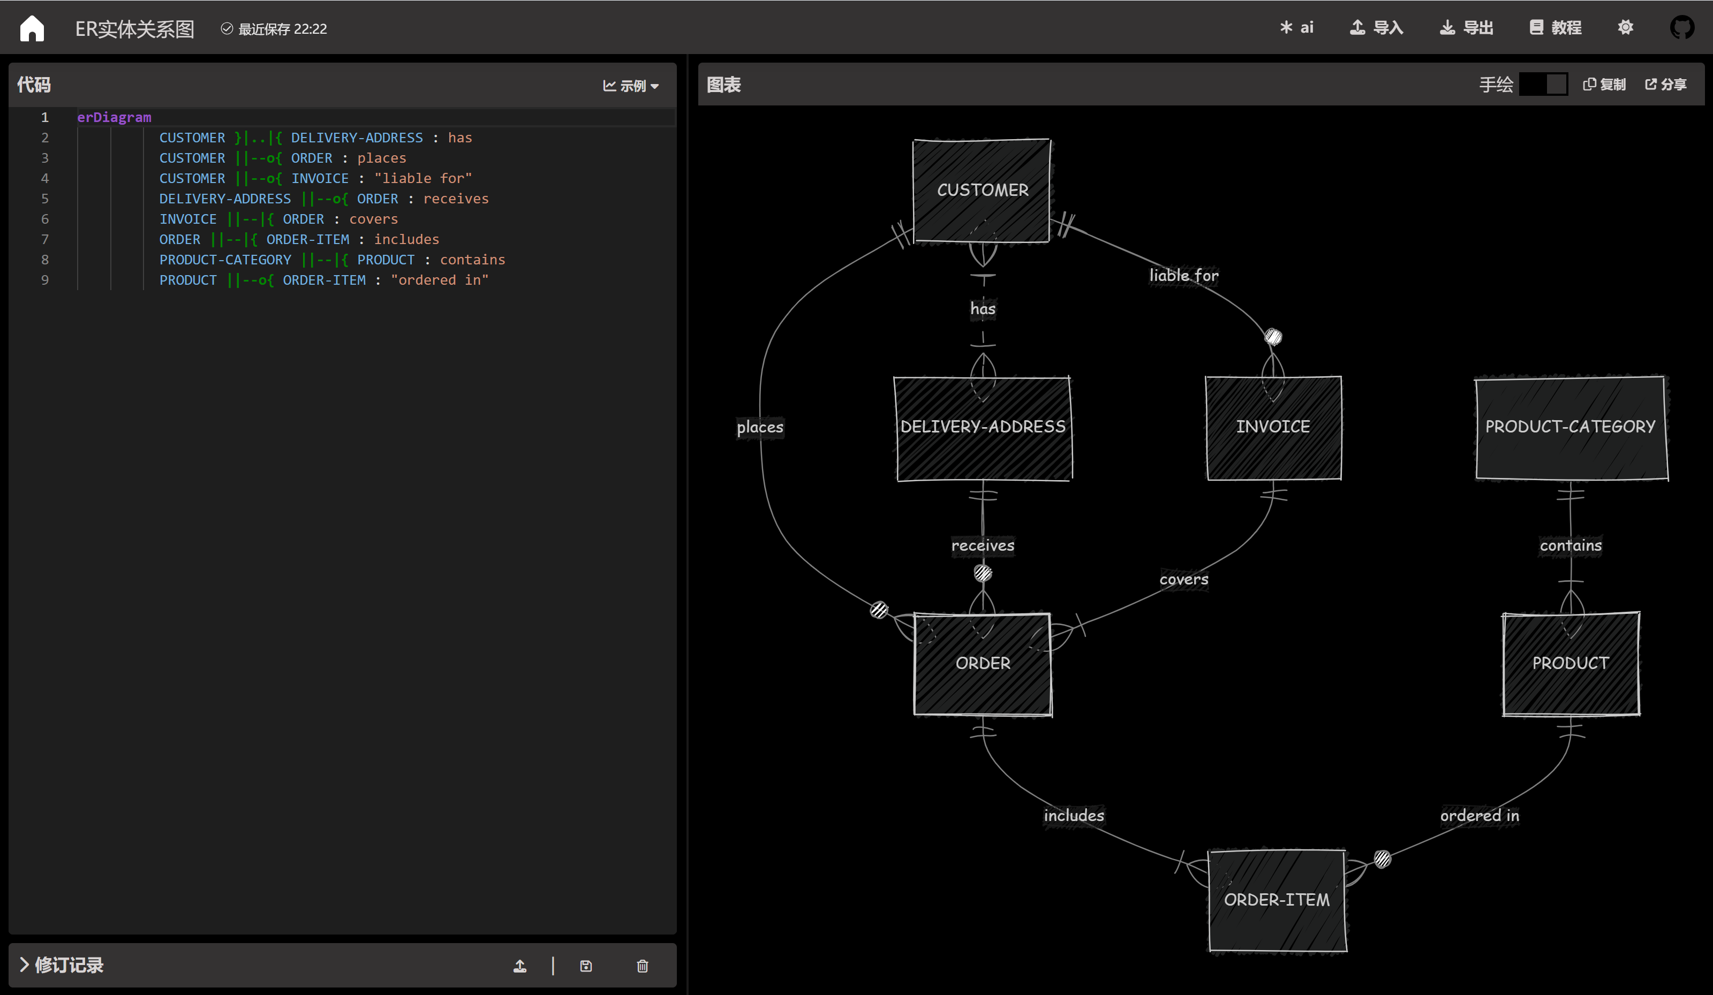
Task: Click the 分享 share button
Action: pyautogui.click(x=1665, y=84)
